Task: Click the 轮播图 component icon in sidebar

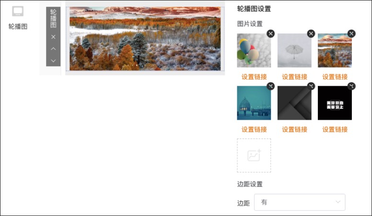Action: coord(18,11)
